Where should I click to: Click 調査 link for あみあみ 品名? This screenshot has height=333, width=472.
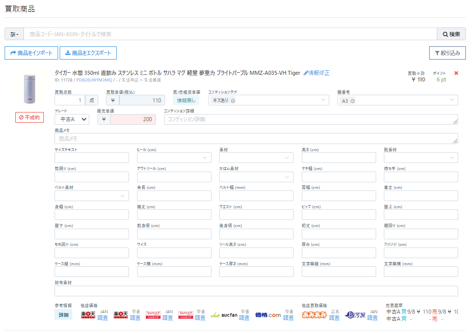334,318
